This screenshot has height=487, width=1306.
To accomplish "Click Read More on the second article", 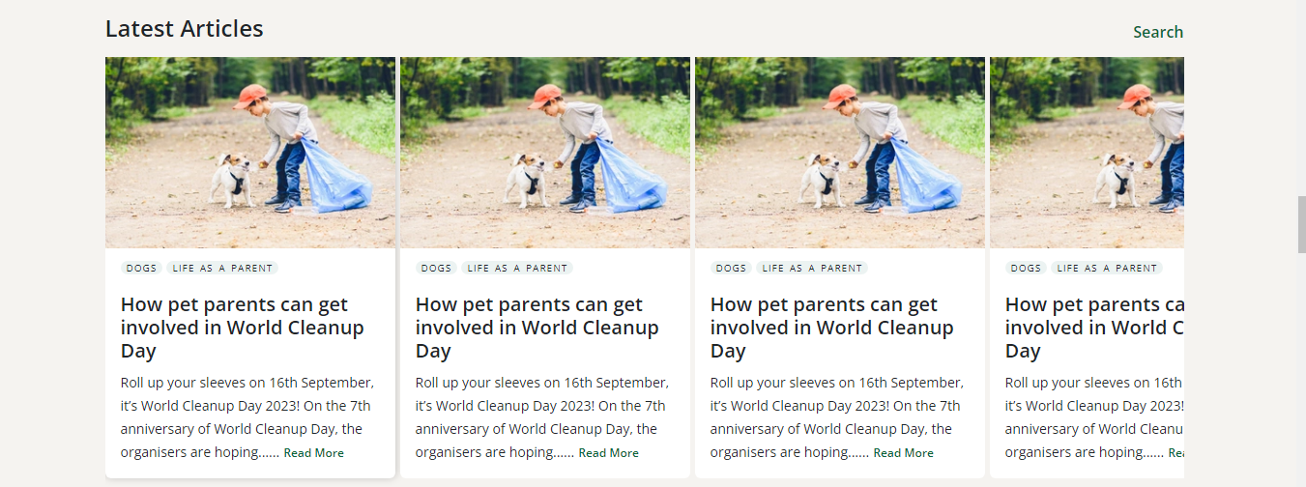I will [x=608, y=453].
